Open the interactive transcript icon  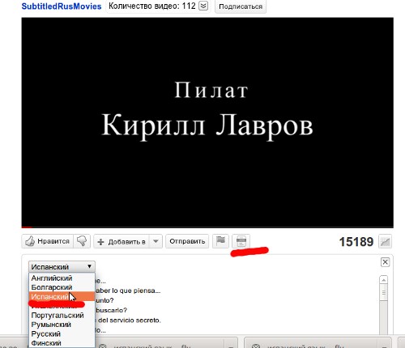(x=241, y=241)
